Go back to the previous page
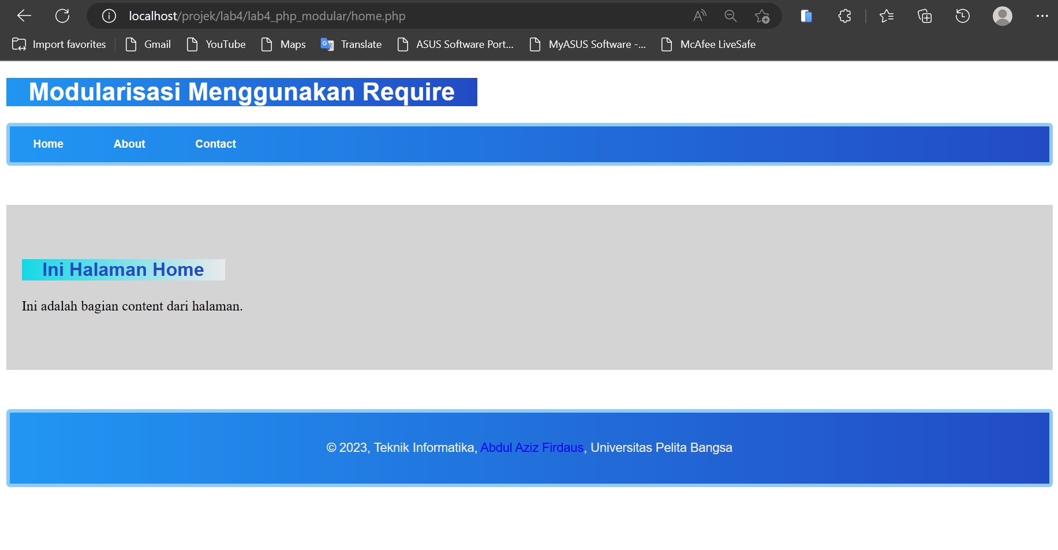The height and width of the screenshot is (550, 1058). coord(24,16)
